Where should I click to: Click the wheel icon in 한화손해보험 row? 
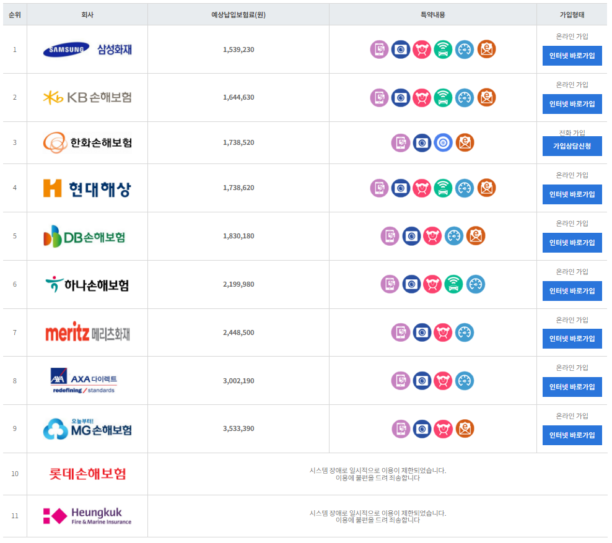[443, 143]
